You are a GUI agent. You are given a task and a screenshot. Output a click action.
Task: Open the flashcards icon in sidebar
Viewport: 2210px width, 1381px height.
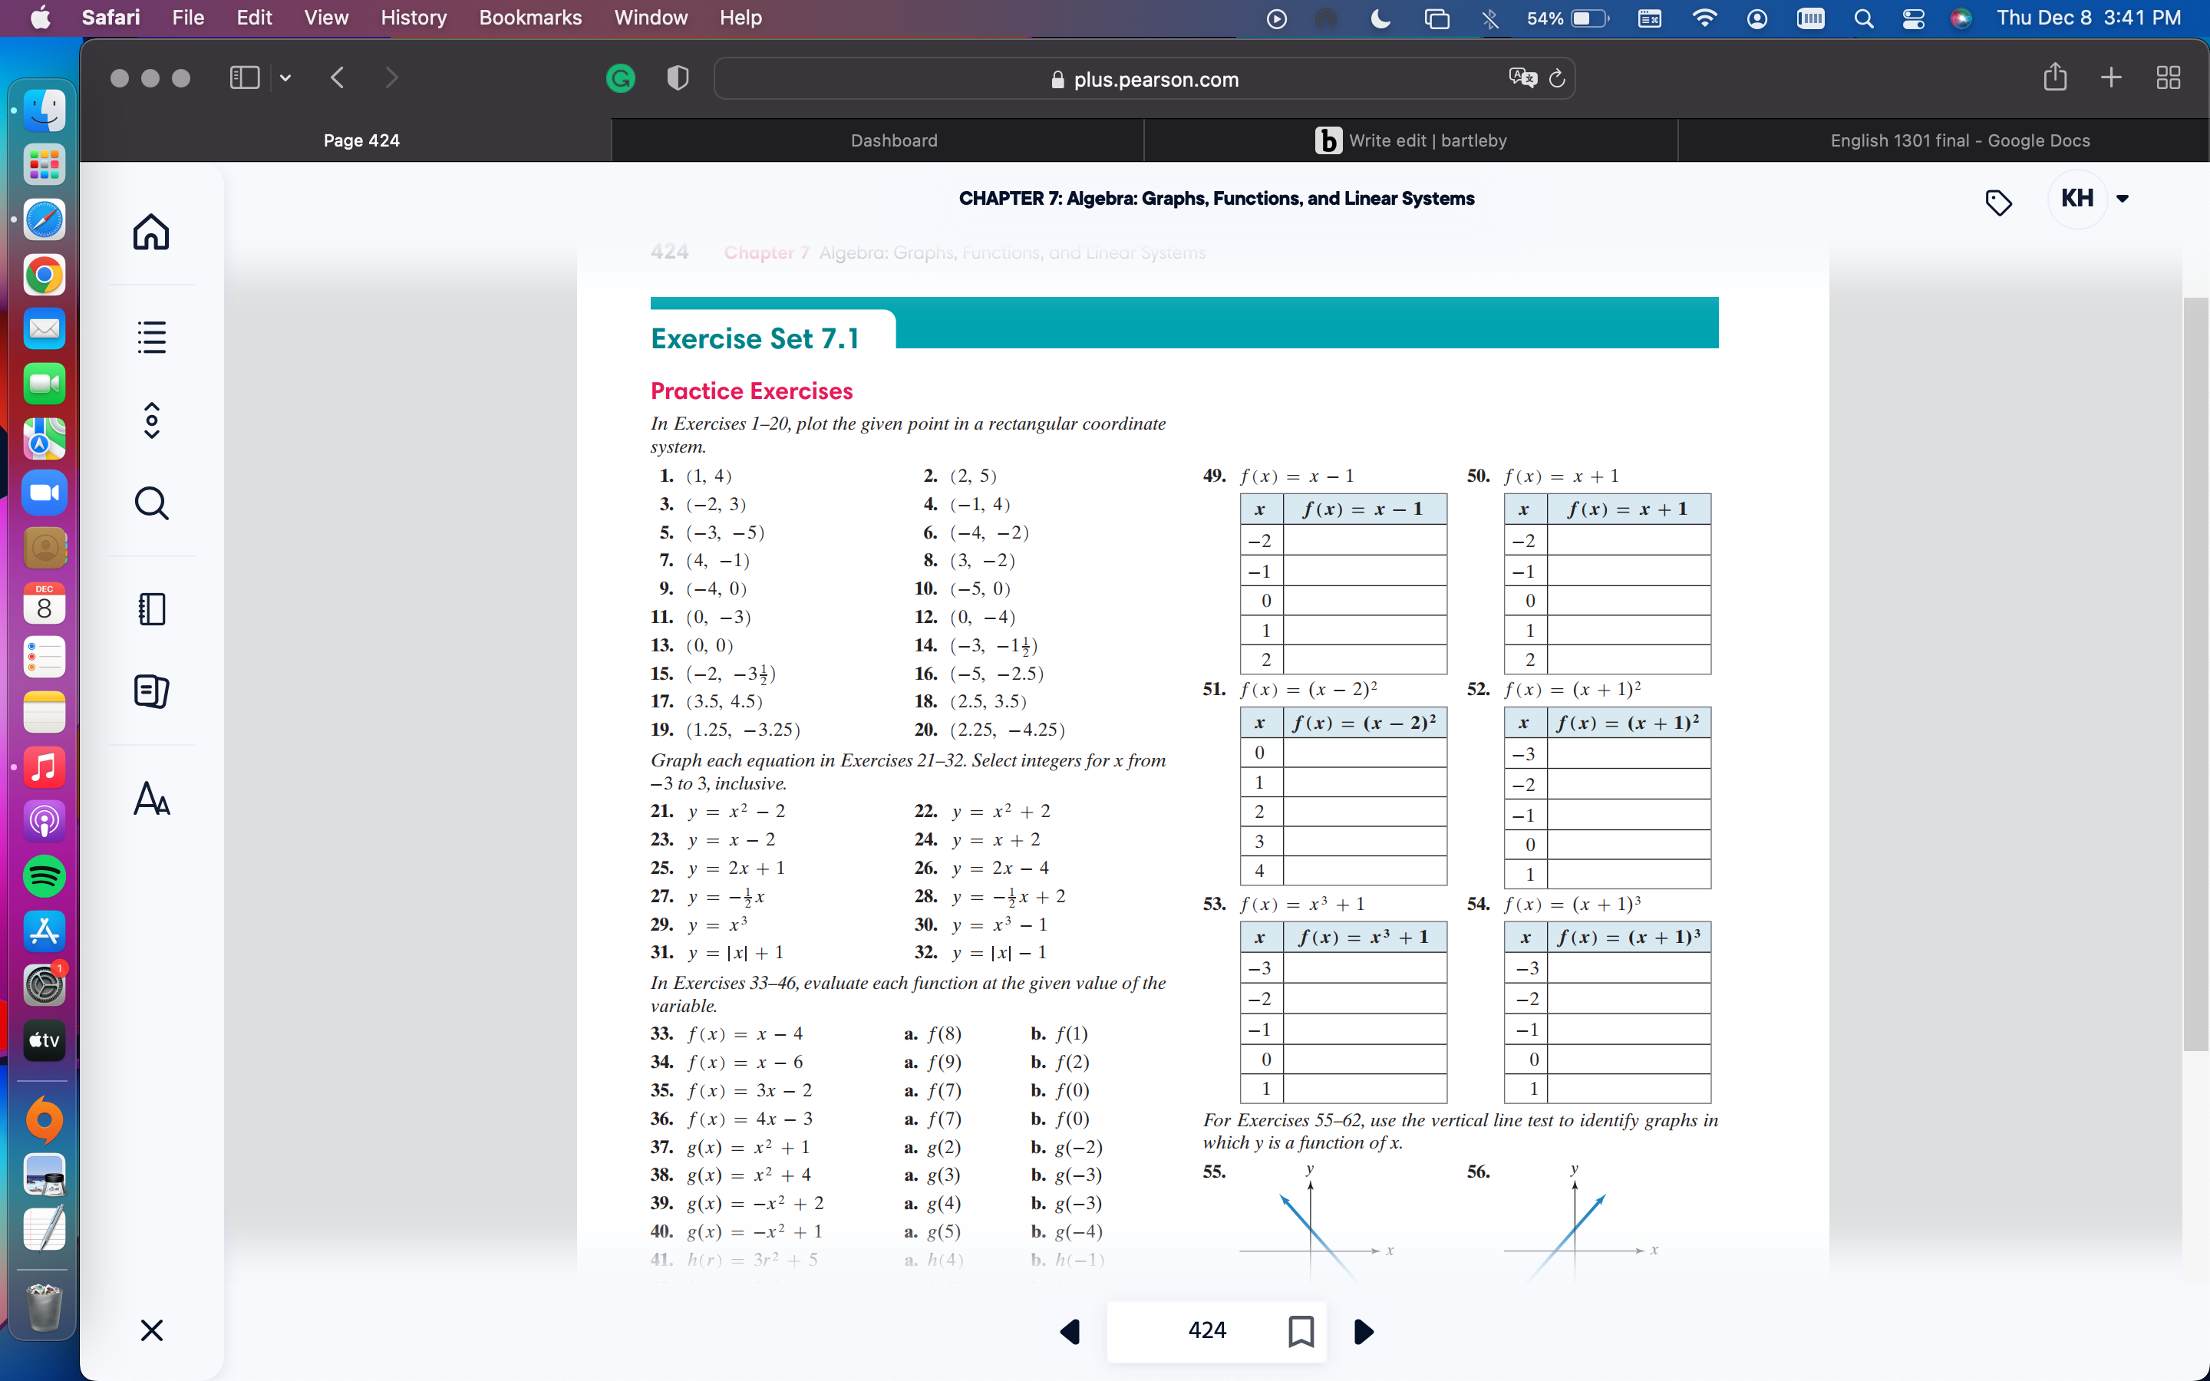[152, 691]
